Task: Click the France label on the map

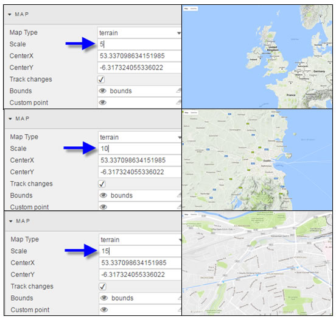Action: click(291, 95)
